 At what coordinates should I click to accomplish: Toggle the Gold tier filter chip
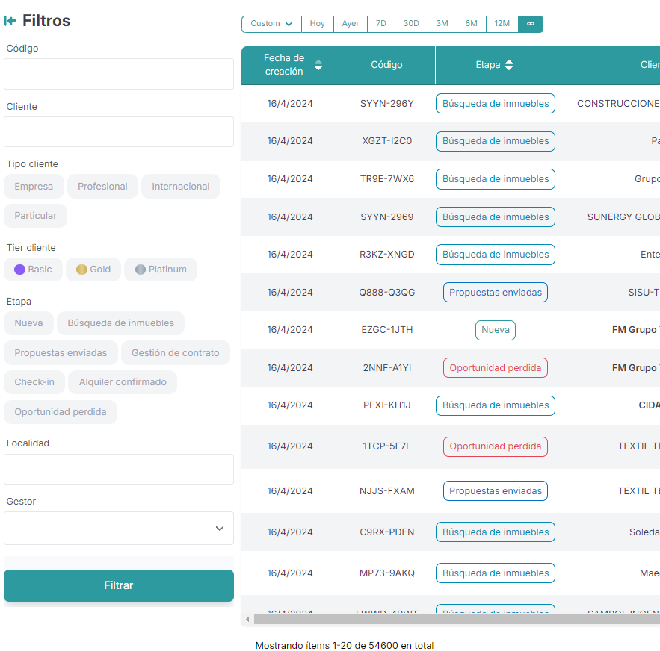coord(93,270)
